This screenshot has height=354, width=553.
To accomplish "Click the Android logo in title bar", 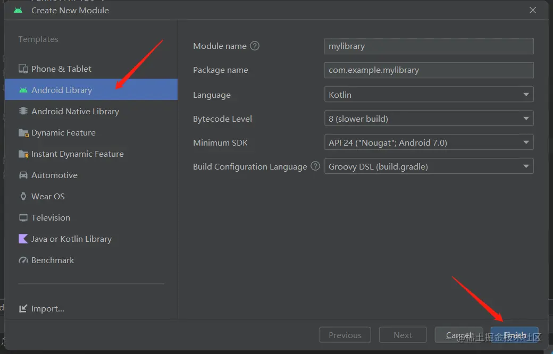I will pos(18,10).
